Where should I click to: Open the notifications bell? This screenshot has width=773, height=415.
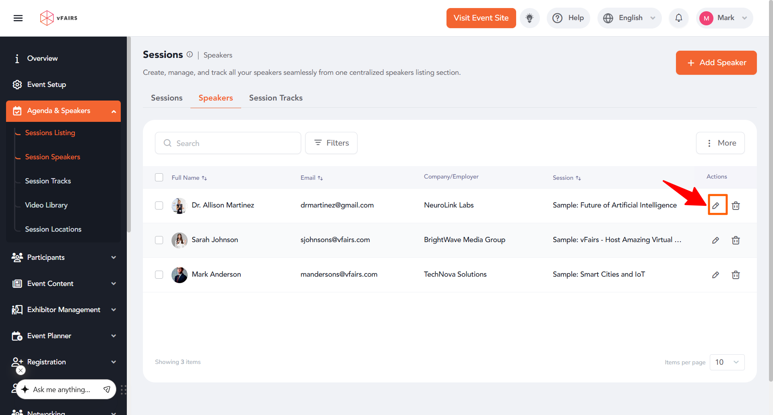(678, 18)
